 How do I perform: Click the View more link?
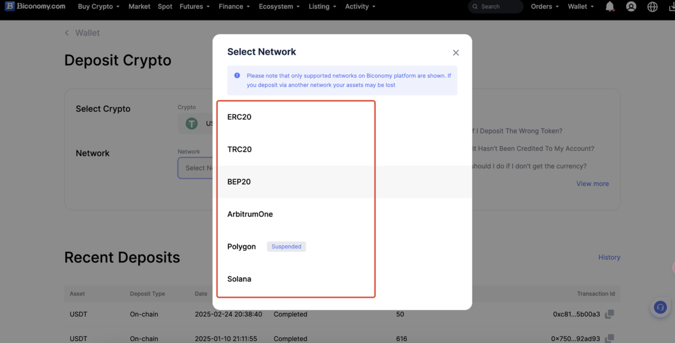(592, 184)
